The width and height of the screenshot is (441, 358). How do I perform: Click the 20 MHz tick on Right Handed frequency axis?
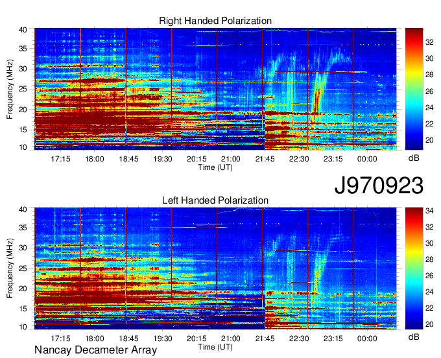tap(23, 110)
